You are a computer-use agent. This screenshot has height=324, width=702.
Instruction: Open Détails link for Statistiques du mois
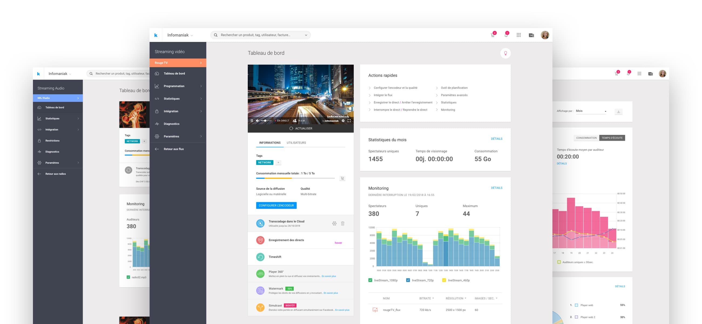point(496,139)
